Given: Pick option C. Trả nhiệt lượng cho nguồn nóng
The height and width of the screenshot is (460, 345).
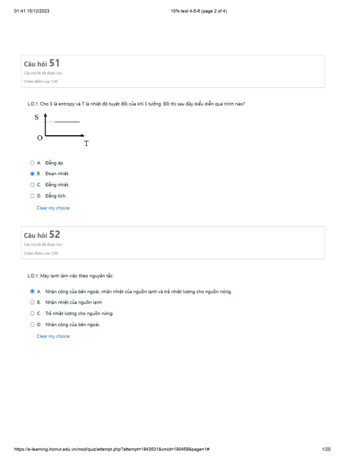Looking at the screenshot, I should click(32, 314).
